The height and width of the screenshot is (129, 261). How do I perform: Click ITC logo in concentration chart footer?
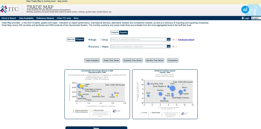(x=116, y=111)
